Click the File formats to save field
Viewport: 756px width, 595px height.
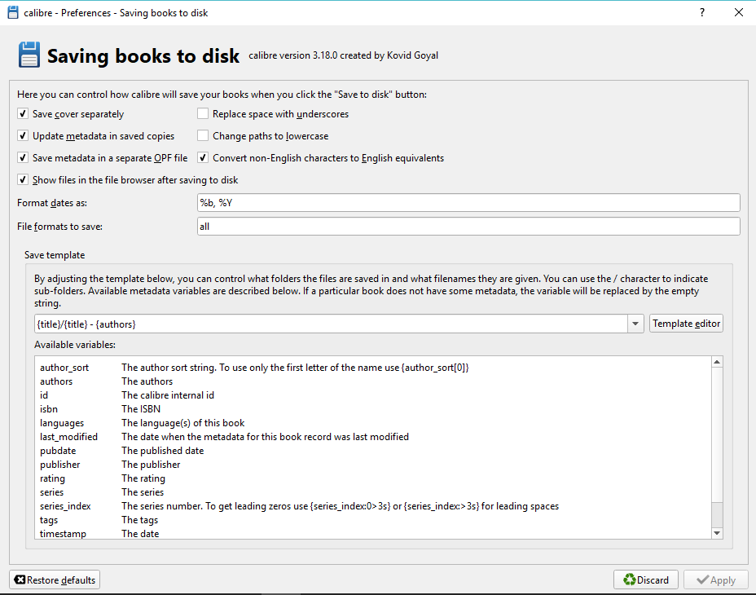[x=468, y=227]
